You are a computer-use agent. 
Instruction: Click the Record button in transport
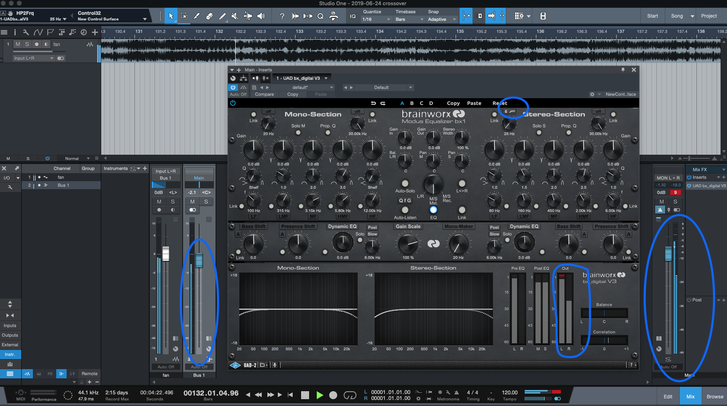coord(333,395)
